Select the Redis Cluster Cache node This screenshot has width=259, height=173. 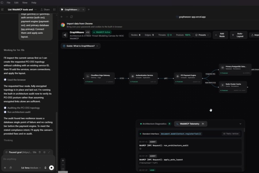(233, 87)
